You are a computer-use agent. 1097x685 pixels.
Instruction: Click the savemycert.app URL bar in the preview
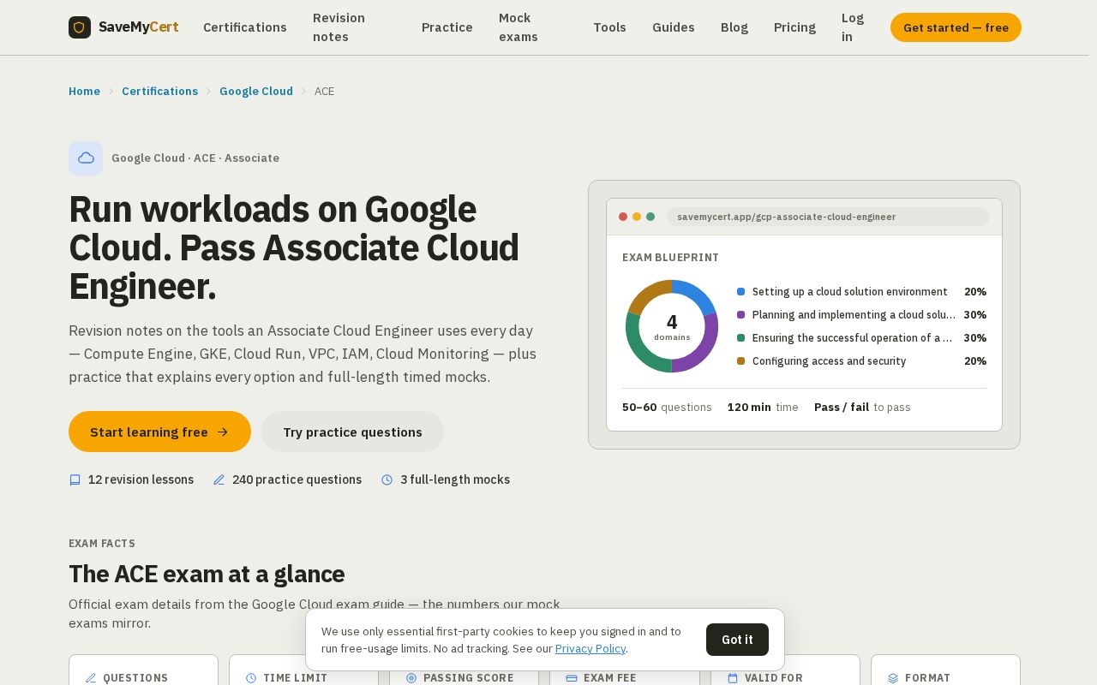click(x=828, y=217)
